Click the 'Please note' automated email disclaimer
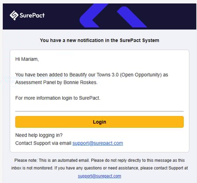 [100, 161]
